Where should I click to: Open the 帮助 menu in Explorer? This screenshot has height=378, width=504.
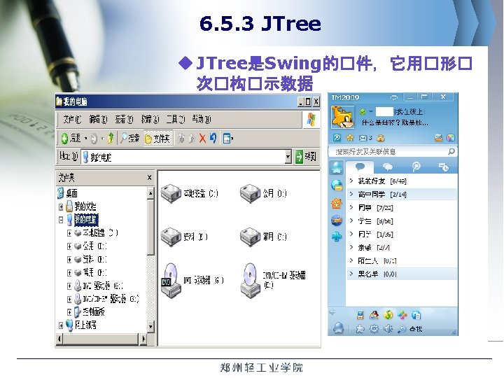tap(202, 119)
